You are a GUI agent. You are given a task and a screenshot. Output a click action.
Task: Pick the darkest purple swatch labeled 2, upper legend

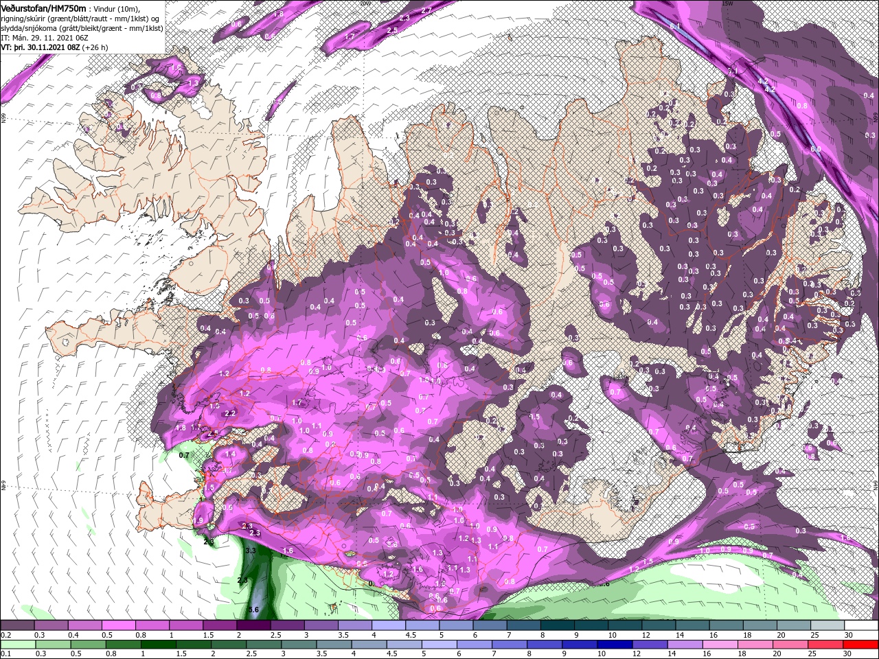[x=253, y=625]
